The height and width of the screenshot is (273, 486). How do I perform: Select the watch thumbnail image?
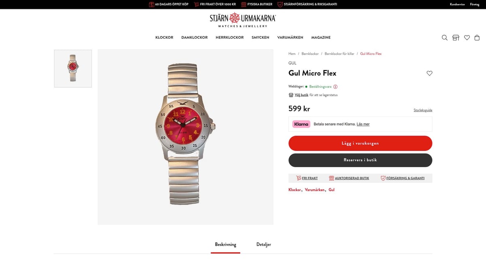[73, 68]
